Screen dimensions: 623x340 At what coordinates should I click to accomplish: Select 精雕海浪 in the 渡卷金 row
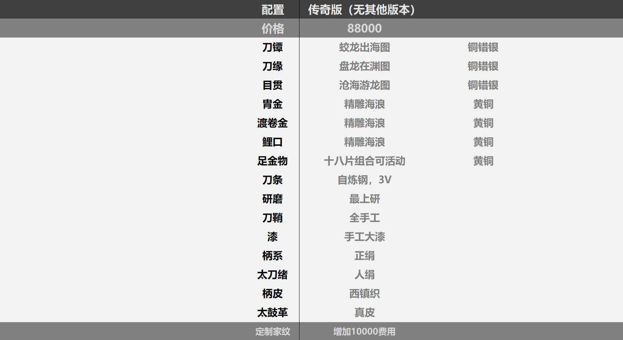[364, 123]
